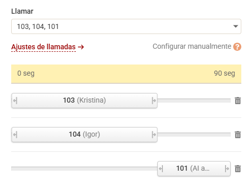The width and height of the screenshot is (252, 191).
Task: Click left handle of 103 Kristina slider
Action: 15,101
